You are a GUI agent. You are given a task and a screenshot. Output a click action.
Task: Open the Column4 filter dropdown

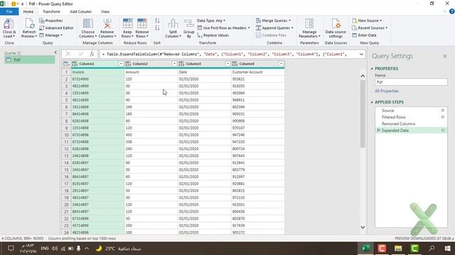tap(281, 64)
